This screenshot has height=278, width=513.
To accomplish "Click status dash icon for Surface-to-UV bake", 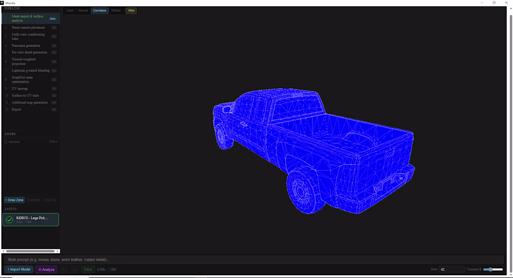I will tap(54, 96).
